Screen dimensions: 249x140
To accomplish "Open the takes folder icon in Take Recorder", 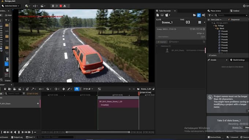I will (x=194, y=15).
